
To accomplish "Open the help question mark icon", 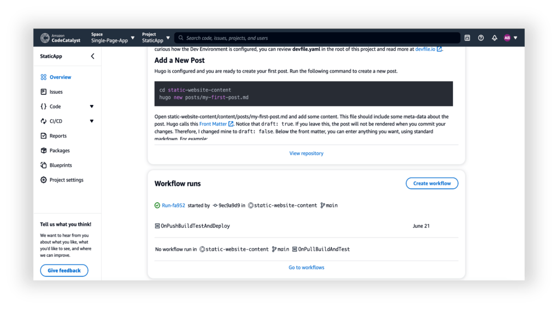I will click(x=481, y=38).
